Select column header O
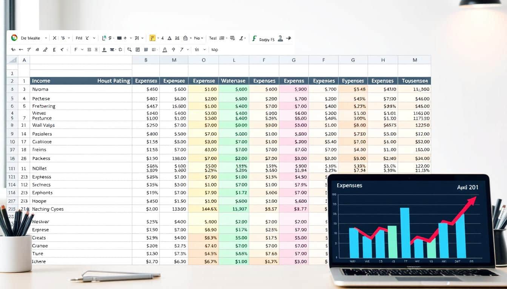The image size is (507, 289). pos(204,60)
